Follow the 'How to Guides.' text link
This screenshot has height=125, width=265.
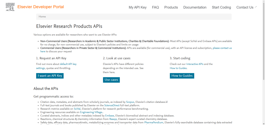pos(179,68)
